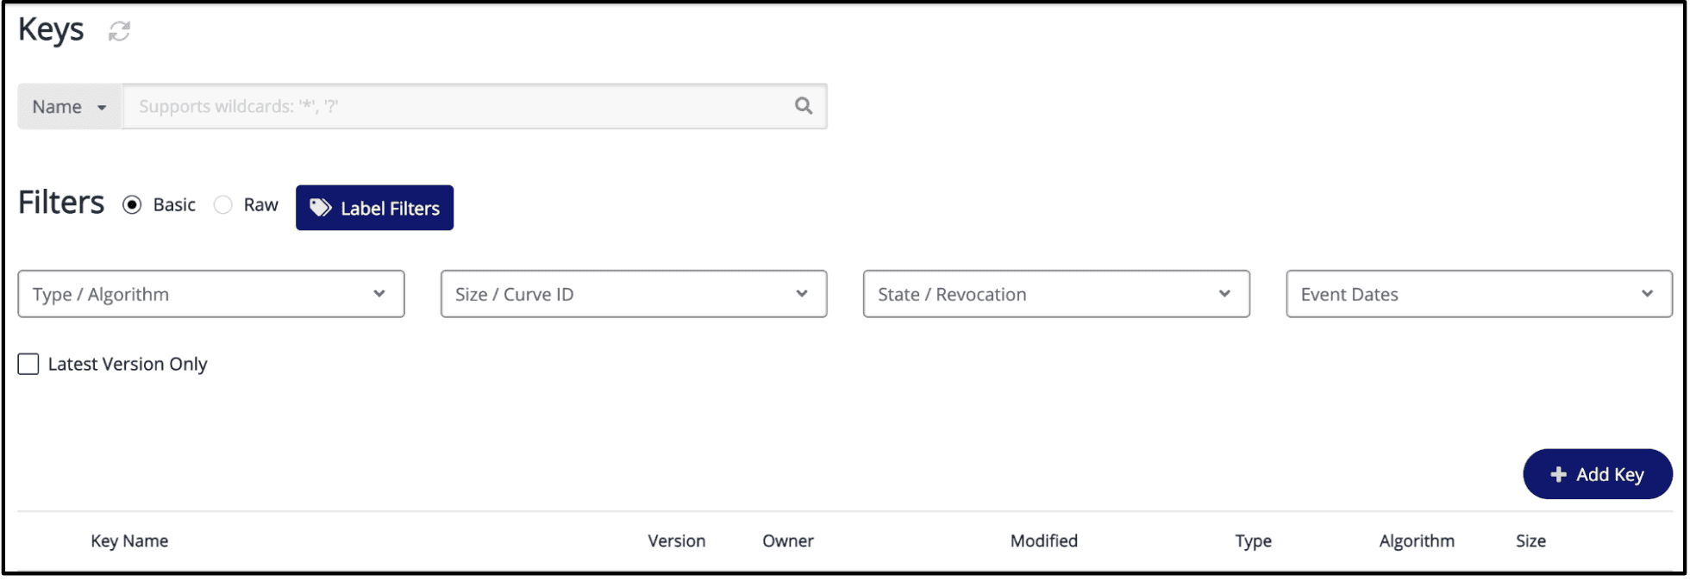
Task: Enable the Latest Version Only checkbox
Action: coord(28,364)
